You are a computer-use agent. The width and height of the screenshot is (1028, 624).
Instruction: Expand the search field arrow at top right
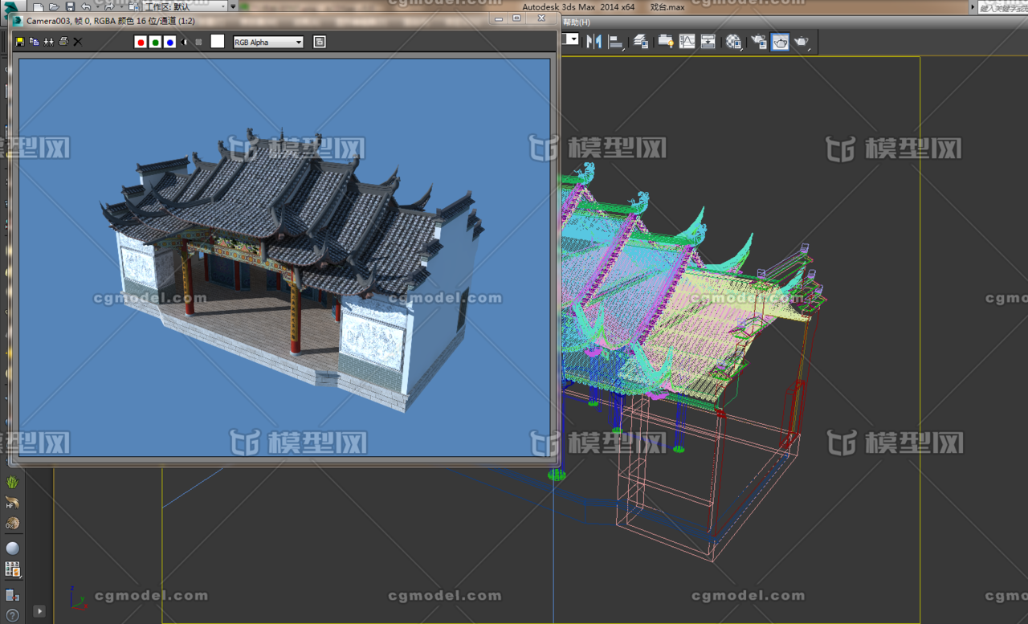point(972,7)
